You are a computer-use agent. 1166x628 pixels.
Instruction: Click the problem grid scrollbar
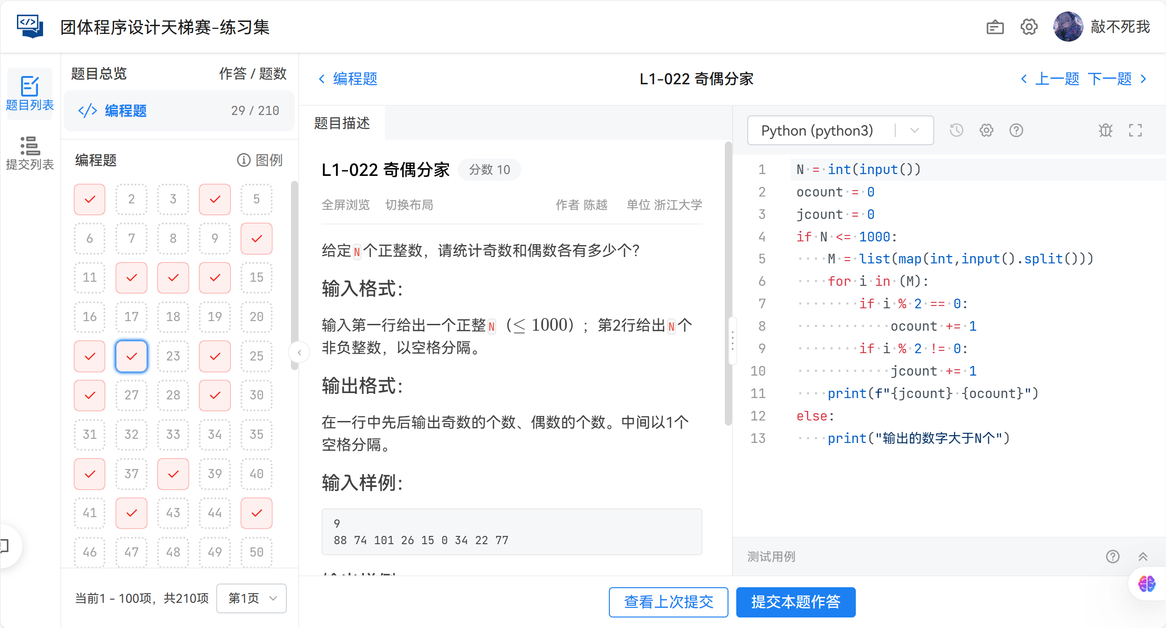[x=294, y=275]
